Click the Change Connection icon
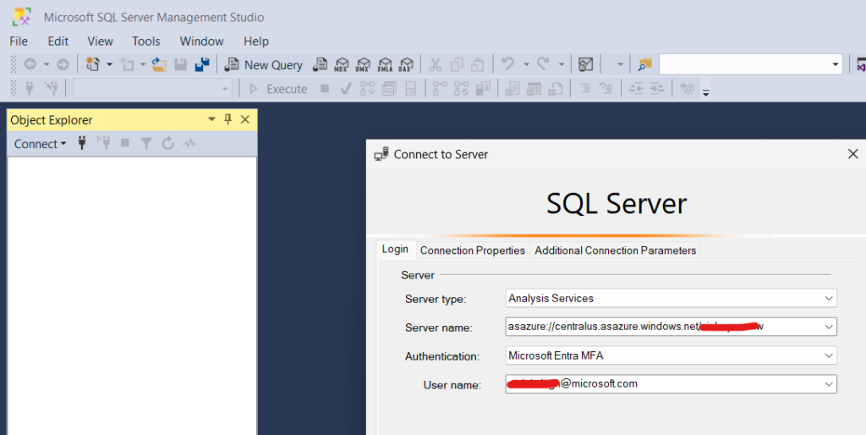The width and height of the screenshot is (866, 435). (x=52, y=88)
